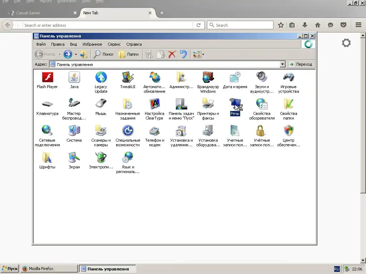
Task: Open New Tab page settings gear
Action: coord(346,43)
